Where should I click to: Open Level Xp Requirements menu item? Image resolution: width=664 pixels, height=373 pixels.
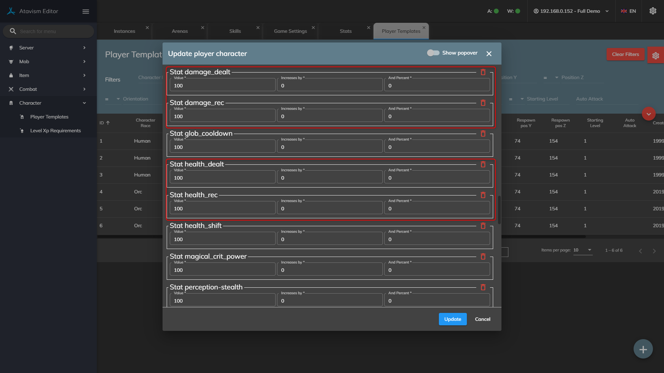click(x=55, y=131)
